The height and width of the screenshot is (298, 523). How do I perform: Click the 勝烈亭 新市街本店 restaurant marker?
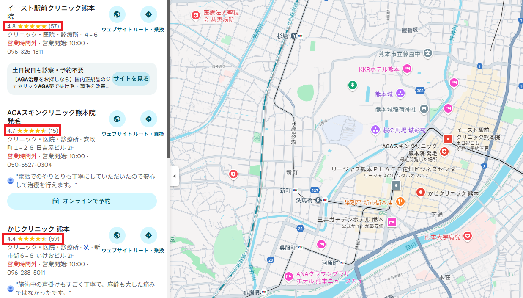[400, 202]
